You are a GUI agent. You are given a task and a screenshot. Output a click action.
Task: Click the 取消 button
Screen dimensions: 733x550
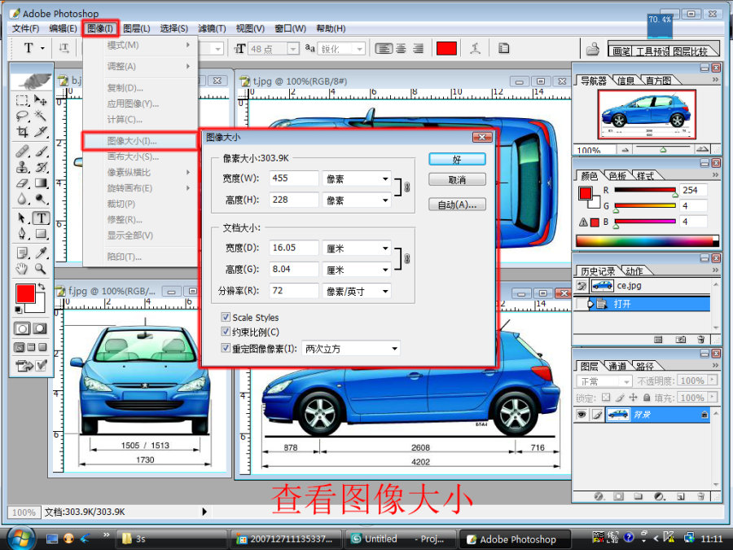pyautogui.click(x=457, y=179)
